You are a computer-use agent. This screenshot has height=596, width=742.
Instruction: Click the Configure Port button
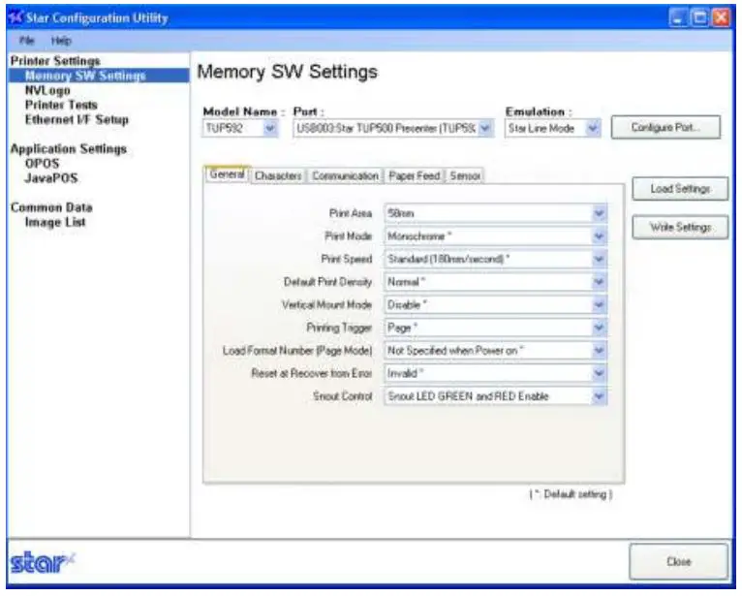pyautogui.click(x=665, y=127)
